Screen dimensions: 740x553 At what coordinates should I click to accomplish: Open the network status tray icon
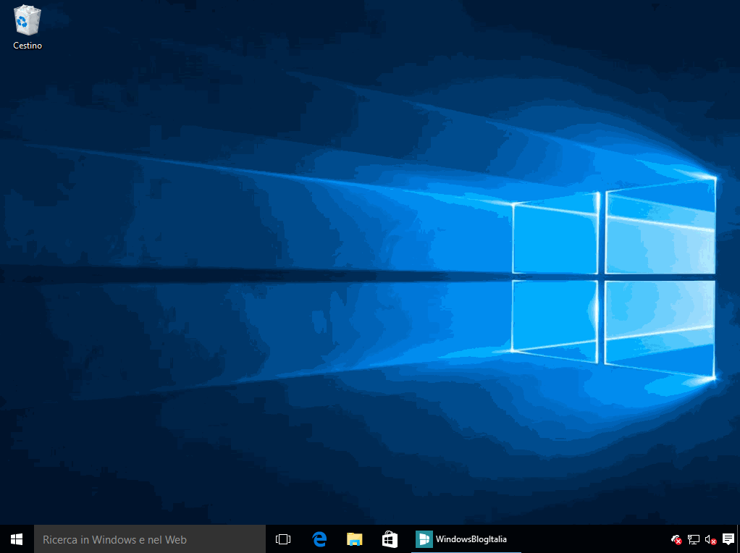coord(693,539)
